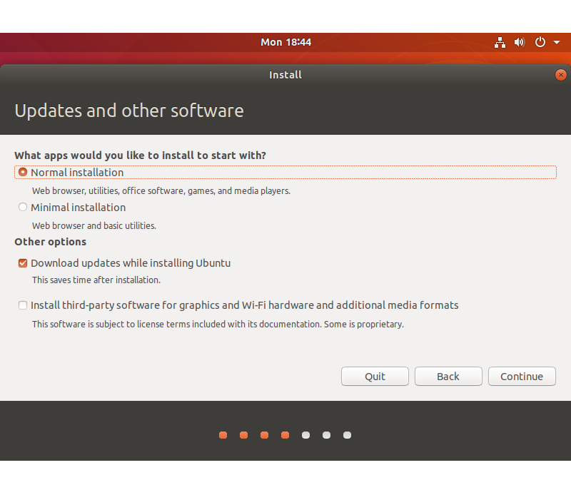Enable Install third-party software checkbox
The height and width of the screenshot is (485, 571).
pos(23,305)
